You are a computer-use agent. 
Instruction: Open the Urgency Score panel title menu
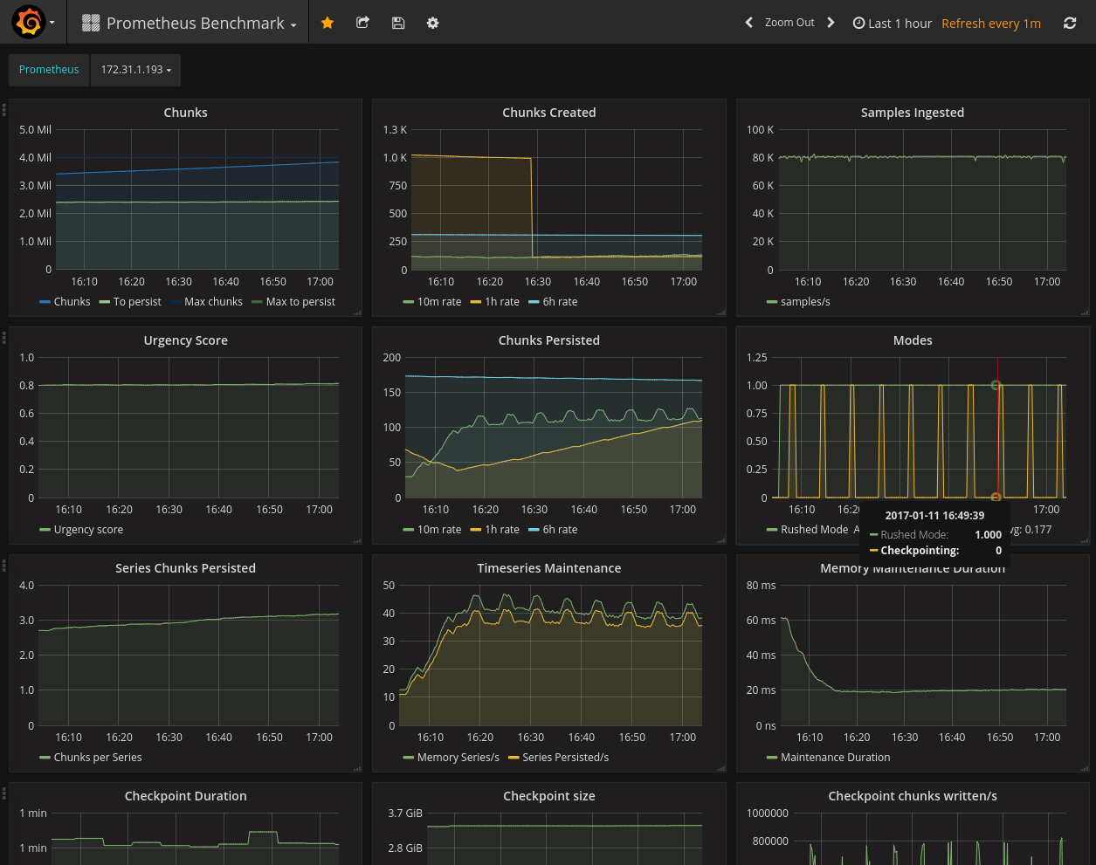[x=185, y=340]
